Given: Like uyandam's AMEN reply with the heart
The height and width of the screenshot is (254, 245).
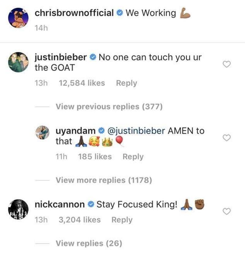Looking at the screenshot, I should (227, 138).
